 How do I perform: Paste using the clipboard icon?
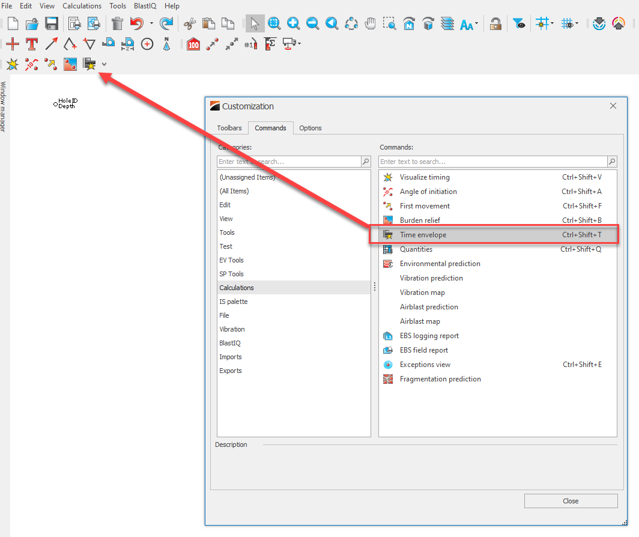[208, 23]
